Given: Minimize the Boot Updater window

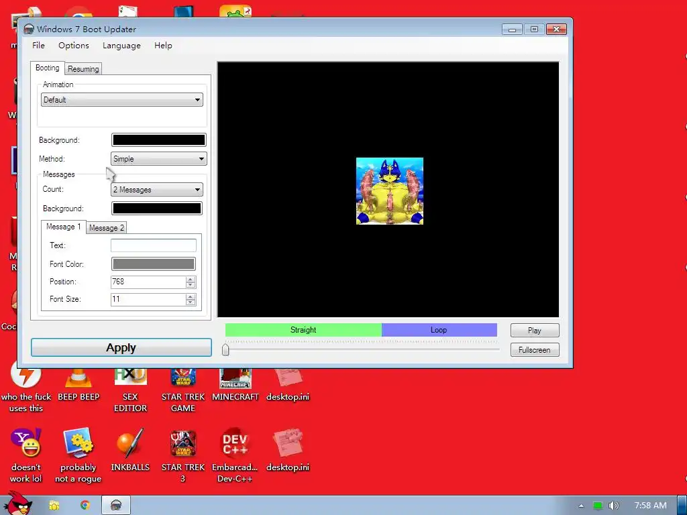Looking at the screenshot, I should click(512, 30).
